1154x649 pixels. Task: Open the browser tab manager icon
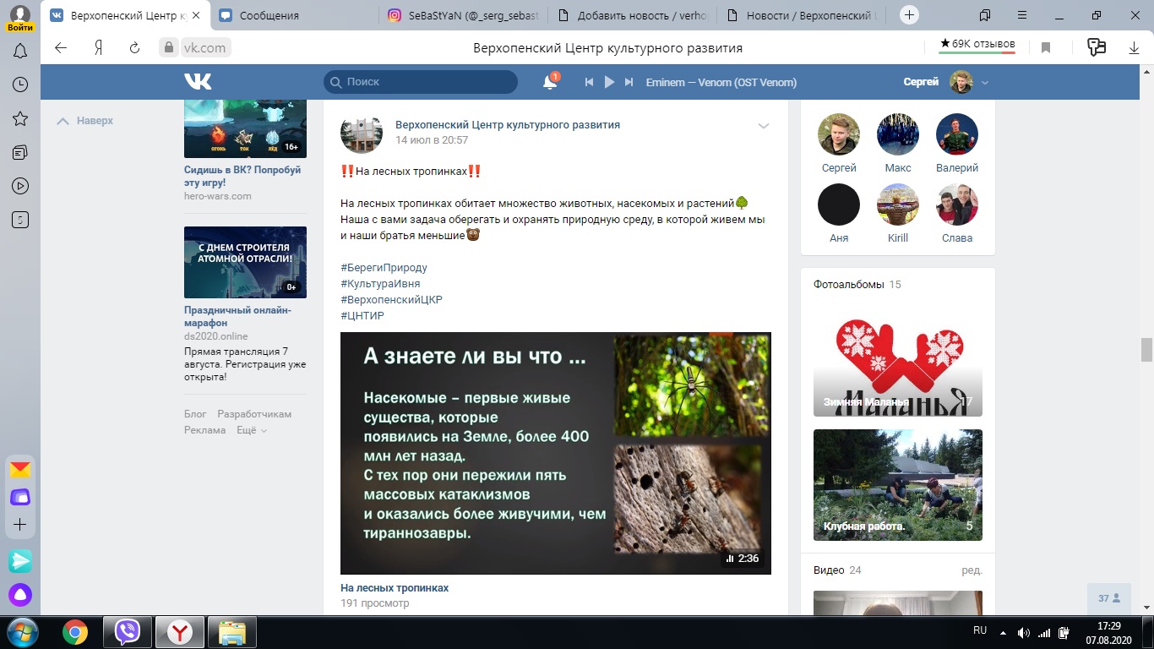tap(985, 14)
